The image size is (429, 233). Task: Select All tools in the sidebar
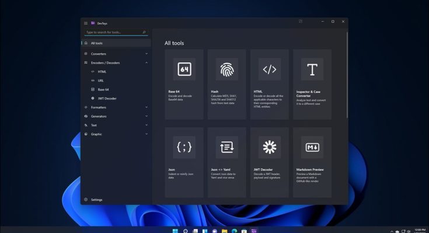coord(116,43)
